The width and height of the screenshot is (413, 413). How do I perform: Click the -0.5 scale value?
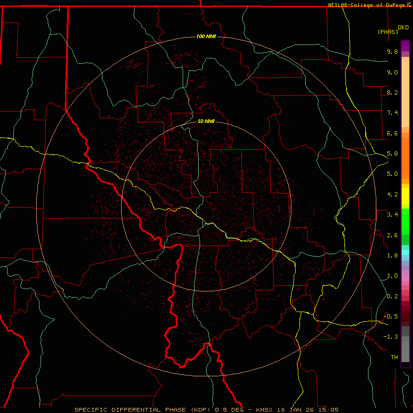pyautogui.click(x=391, y=317)
